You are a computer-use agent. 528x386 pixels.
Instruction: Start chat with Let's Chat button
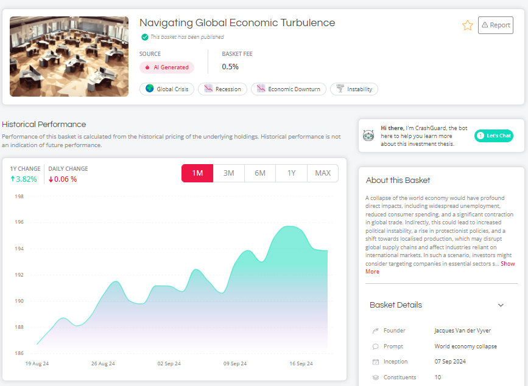click(494, 136)
